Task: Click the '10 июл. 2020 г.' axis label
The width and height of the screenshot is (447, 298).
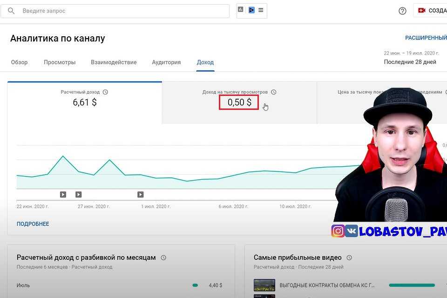Action: point(296,206)
